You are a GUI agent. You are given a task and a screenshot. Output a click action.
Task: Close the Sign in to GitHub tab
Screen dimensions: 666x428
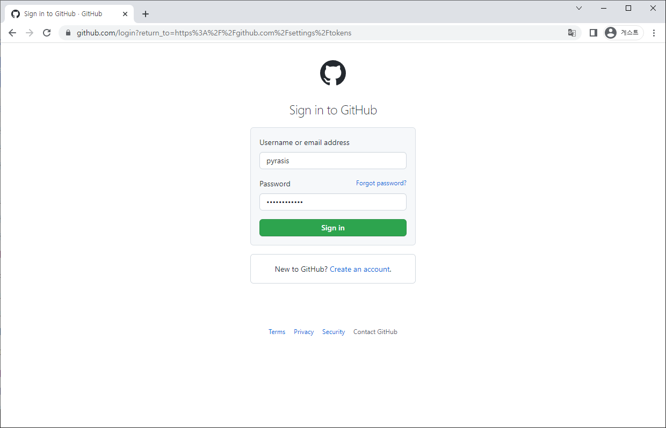pyautogui.click(x=125, y=14)
